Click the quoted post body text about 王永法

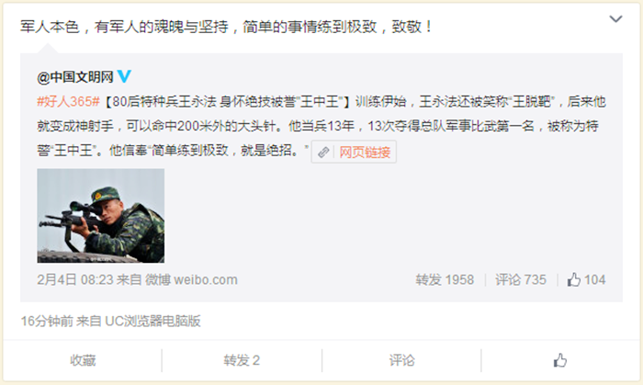click(321, 126)
